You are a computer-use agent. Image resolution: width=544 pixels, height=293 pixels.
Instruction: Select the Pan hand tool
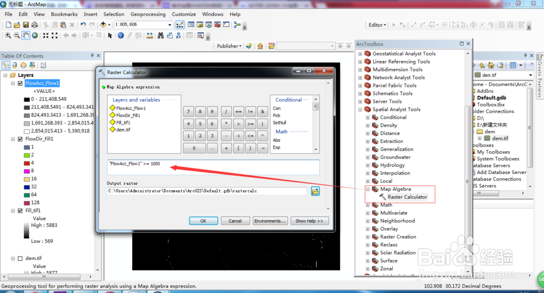pos(26,35)
